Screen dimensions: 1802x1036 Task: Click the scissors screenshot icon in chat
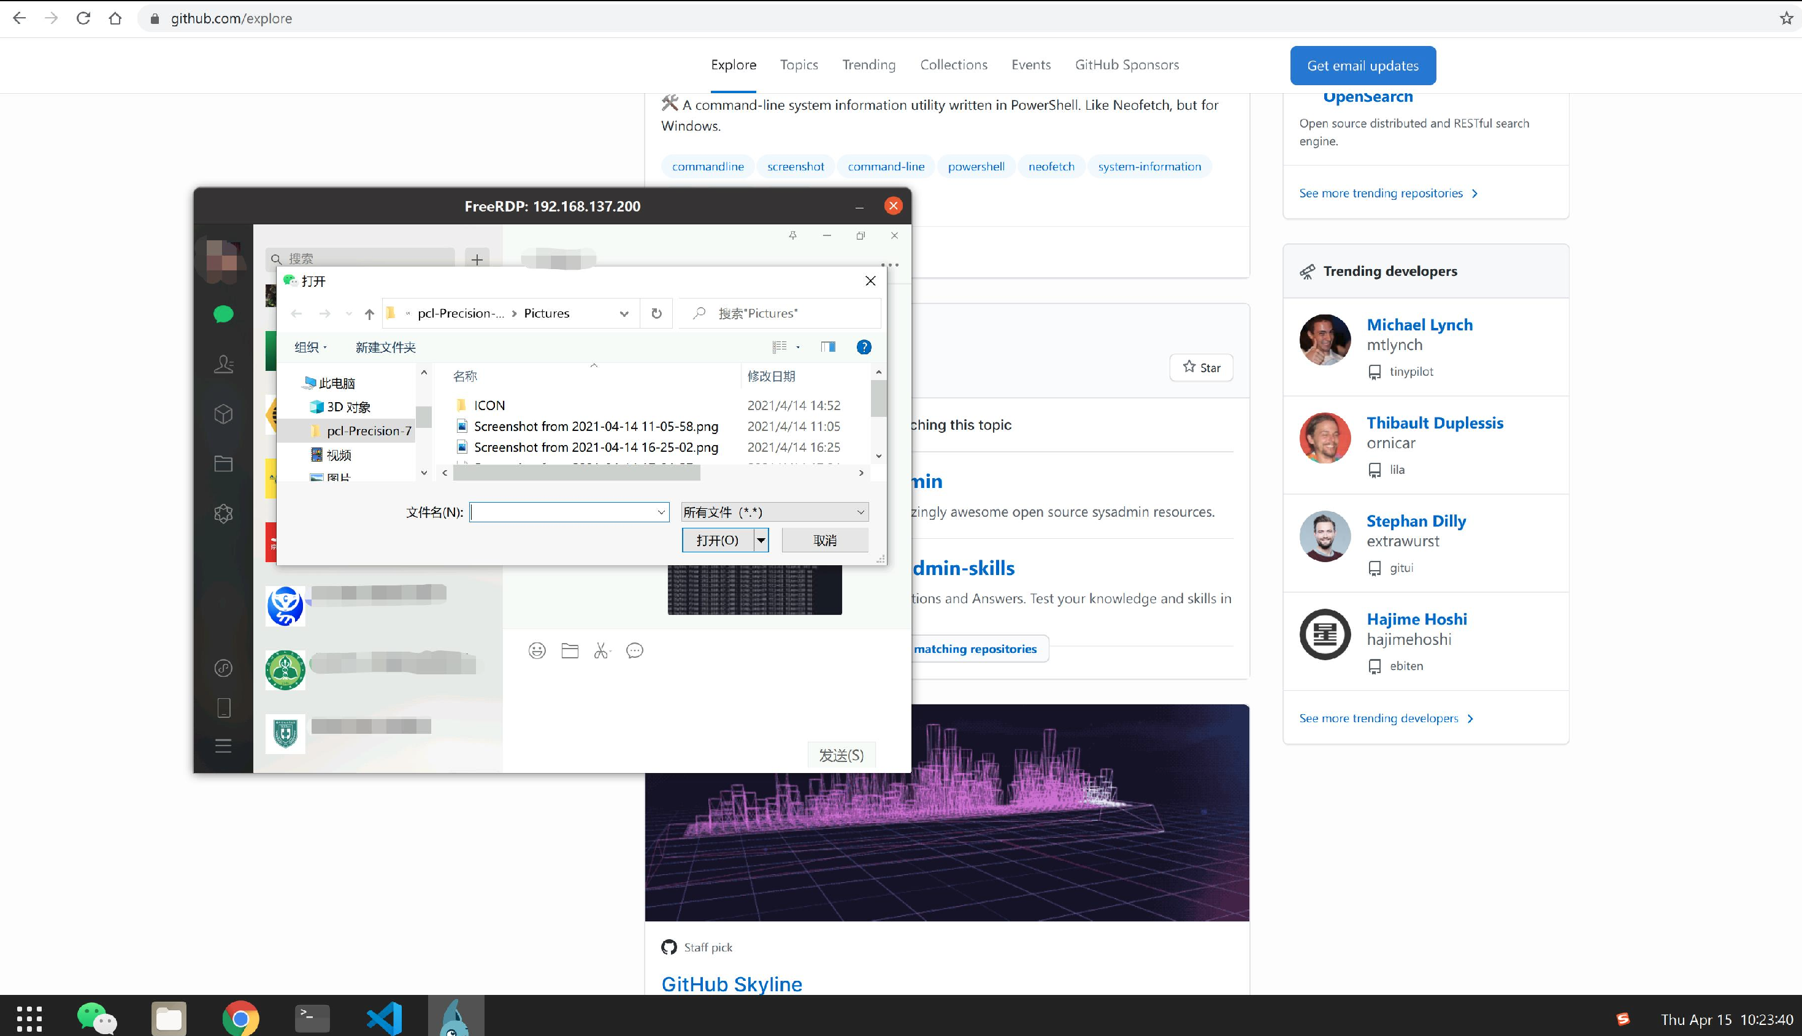(x=601, y=650)
